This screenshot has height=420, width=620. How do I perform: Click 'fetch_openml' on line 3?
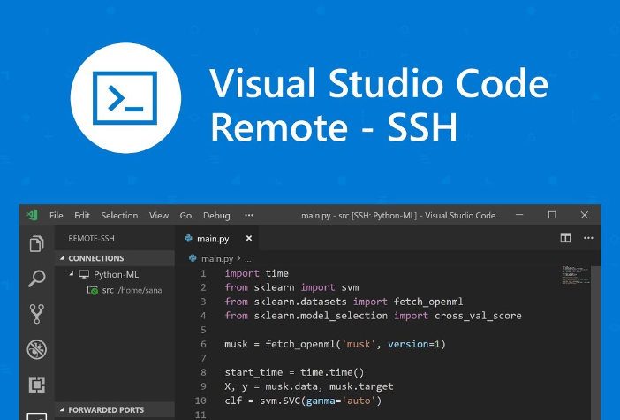428,302
